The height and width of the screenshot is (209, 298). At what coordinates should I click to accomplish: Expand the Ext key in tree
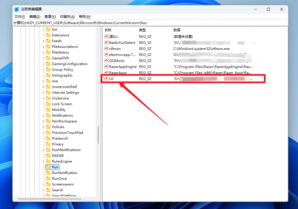point(44,30)
